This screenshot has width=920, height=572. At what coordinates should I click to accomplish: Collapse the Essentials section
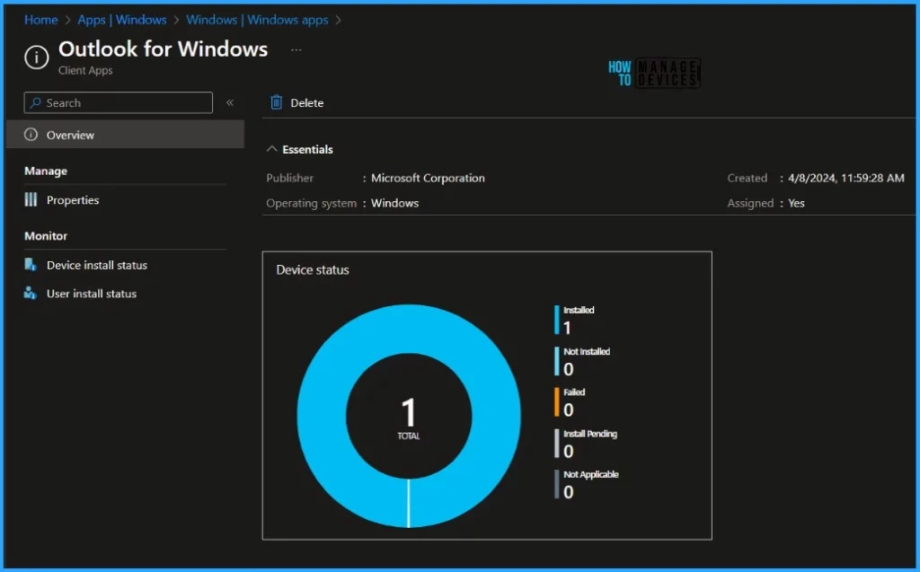271,149
